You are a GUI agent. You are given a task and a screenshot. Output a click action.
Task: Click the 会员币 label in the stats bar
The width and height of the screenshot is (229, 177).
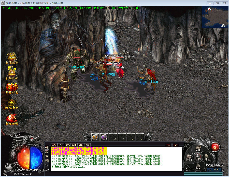point(7,8)
